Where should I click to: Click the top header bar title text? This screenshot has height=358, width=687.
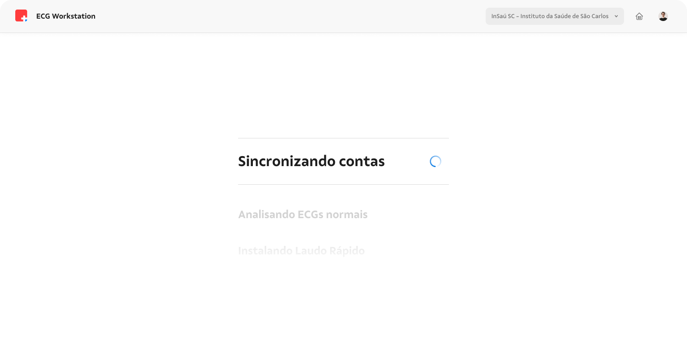coord(66,16)
